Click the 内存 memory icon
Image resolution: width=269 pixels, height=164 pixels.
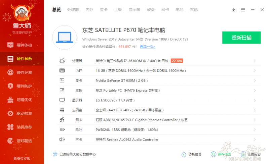(x=62, y=70)
